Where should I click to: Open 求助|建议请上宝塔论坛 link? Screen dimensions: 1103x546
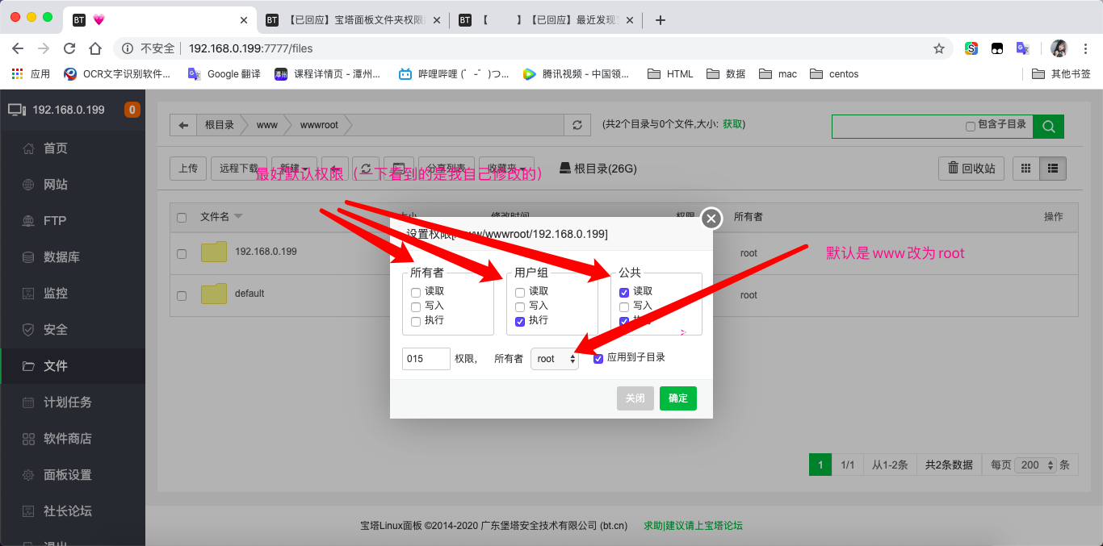(x=693, y=526)
